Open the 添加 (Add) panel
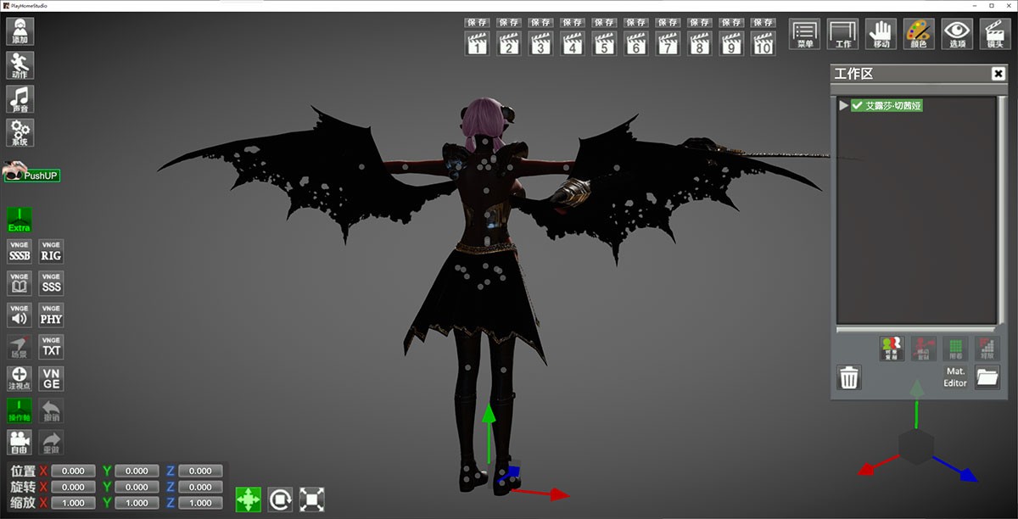 tap(20, 31)
